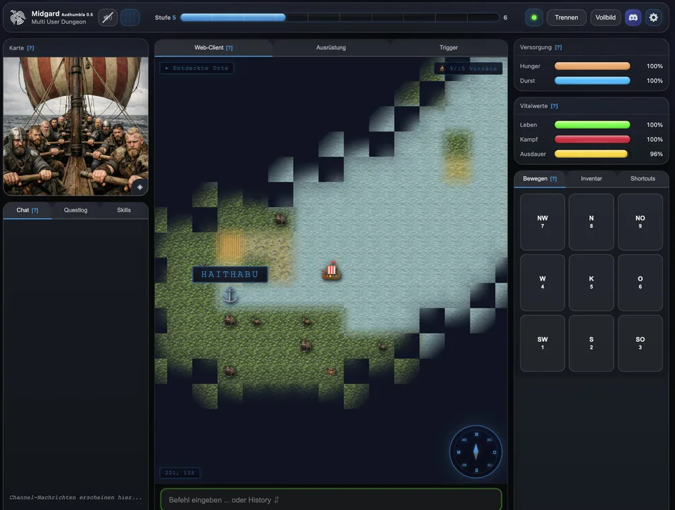Toggle the blue grid button beside the sound icon
This screenshot has height=510, width=675.
point(130,18)
